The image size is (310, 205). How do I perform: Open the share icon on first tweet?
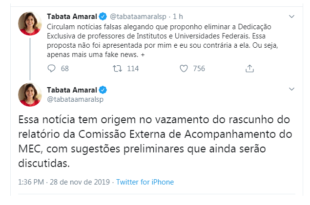click(x=249, y=69)
